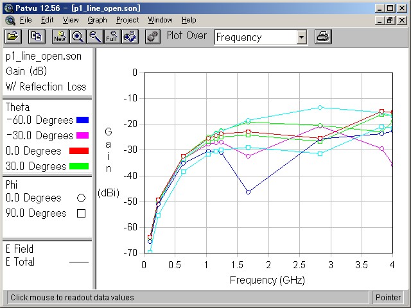Viewport: 411px width, 308px height.
Task: Close the inner p1_line_open.son document
Action: point(402,20)
